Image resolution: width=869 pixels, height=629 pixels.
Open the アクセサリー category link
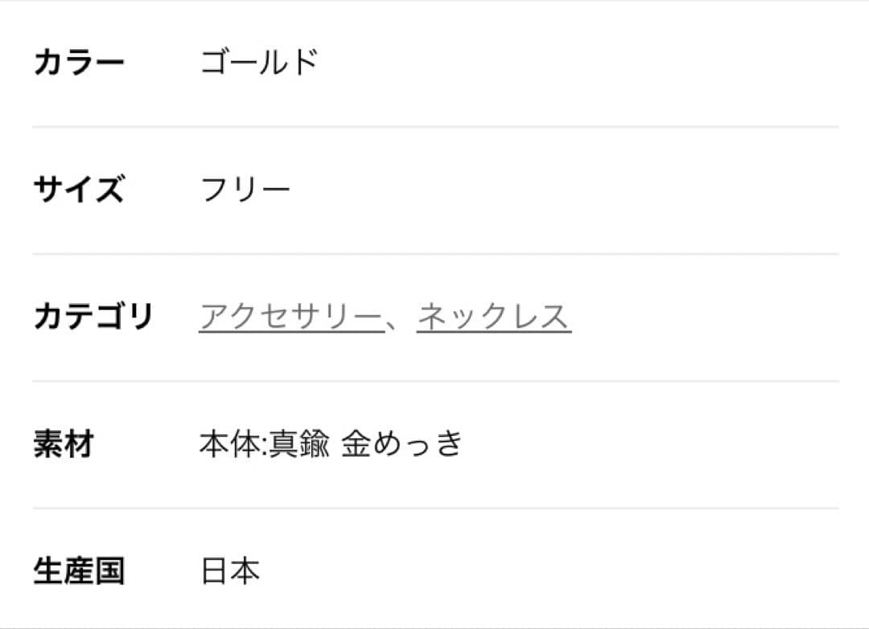(291, 317)
